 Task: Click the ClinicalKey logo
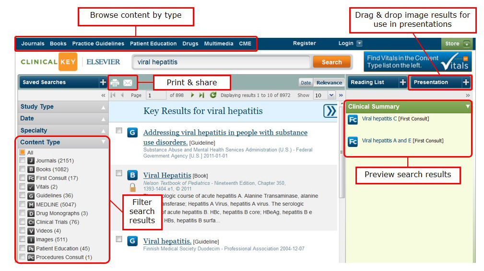pyautogui.click(x=49, y=62)
